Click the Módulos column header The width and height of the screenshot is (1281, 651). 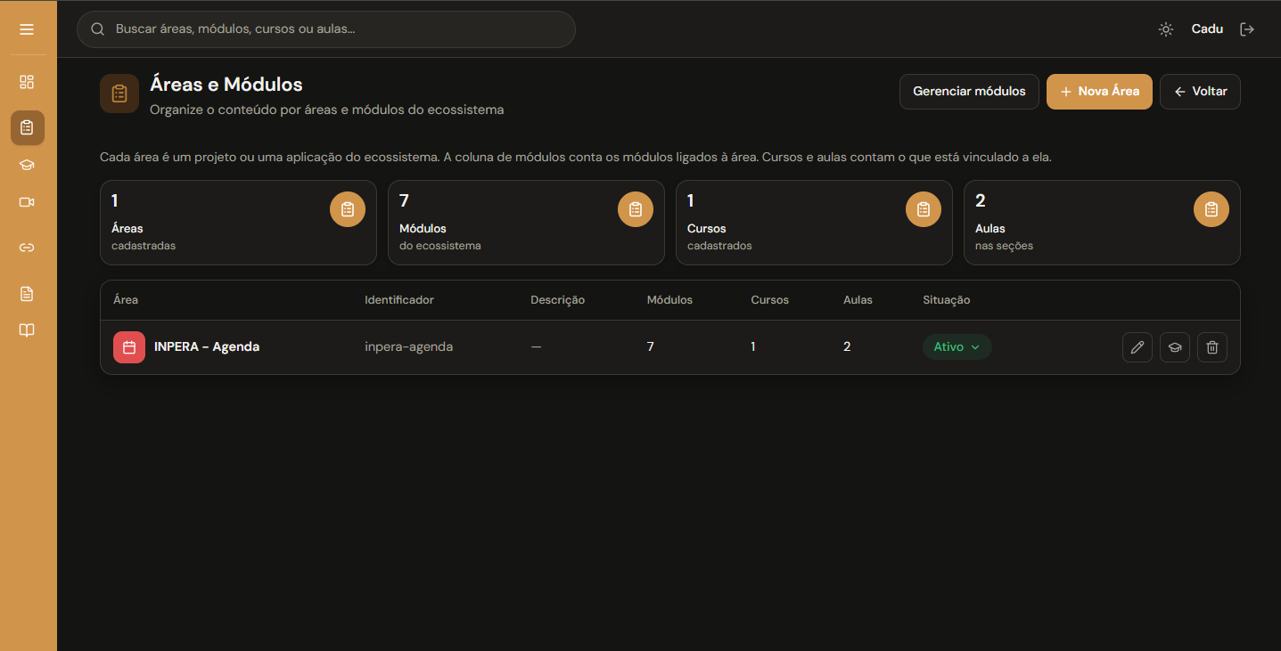(x=669, y=300)
